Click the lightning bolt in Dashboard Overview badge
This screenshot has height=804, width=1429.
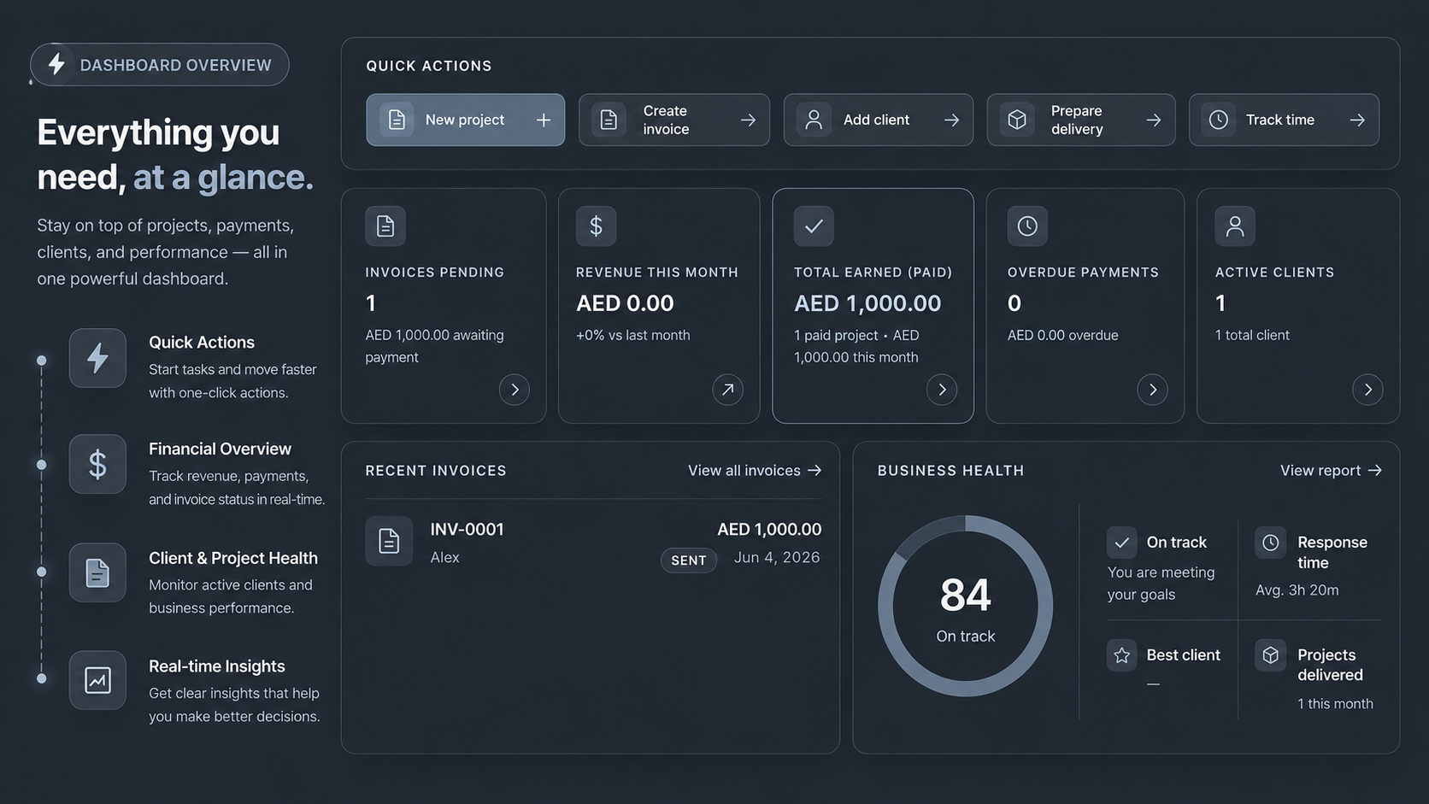[56, 64]
